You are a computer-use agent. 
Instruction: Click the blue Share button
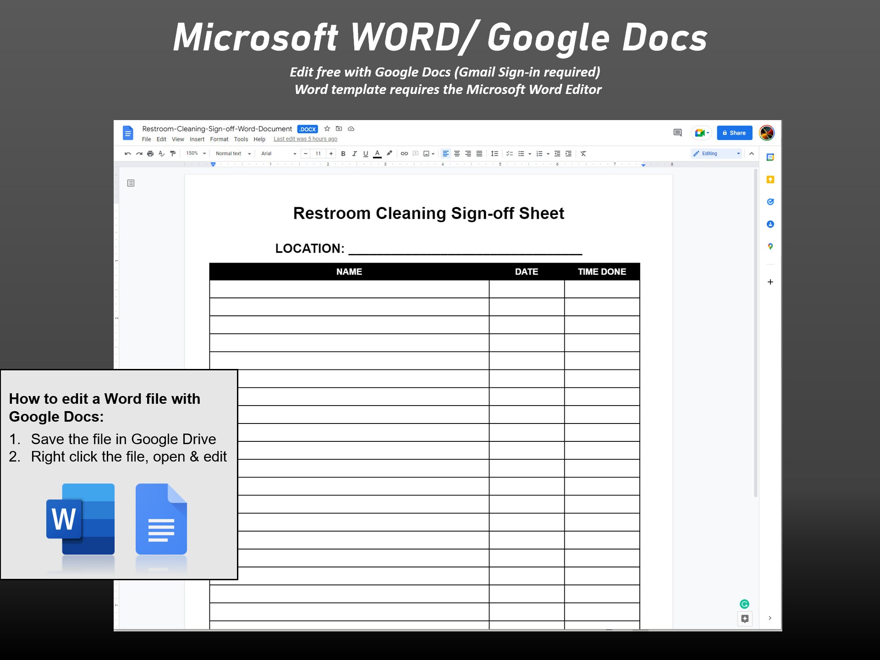pyautogui.click(x=734, y=133)
